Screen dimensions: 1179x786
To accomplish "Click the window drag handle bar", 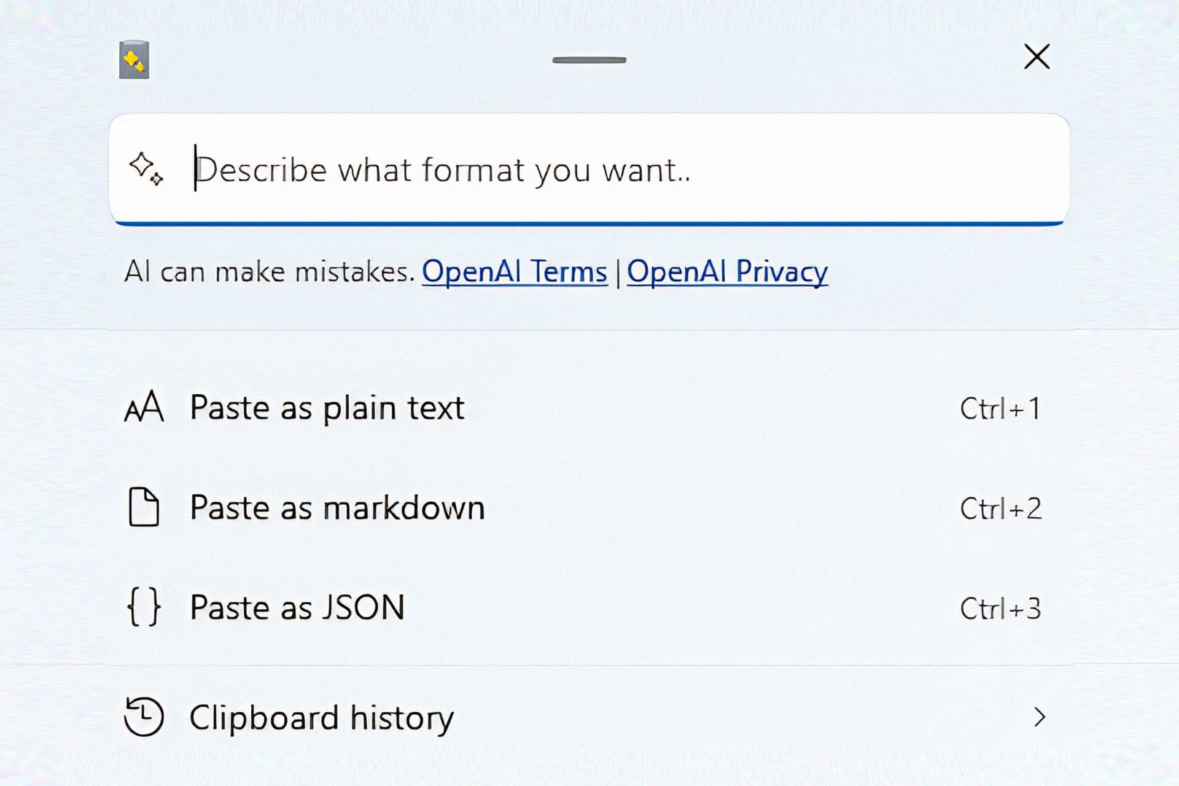I will 589,60.
